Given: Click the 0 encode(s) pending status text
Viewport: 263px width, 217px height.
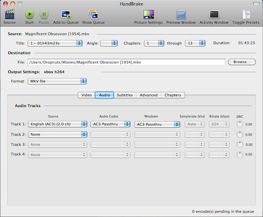Looking at the screenshot, I should [223, 212].
